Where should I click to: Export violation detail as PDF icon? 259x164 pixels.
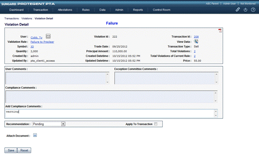(220, 31)
